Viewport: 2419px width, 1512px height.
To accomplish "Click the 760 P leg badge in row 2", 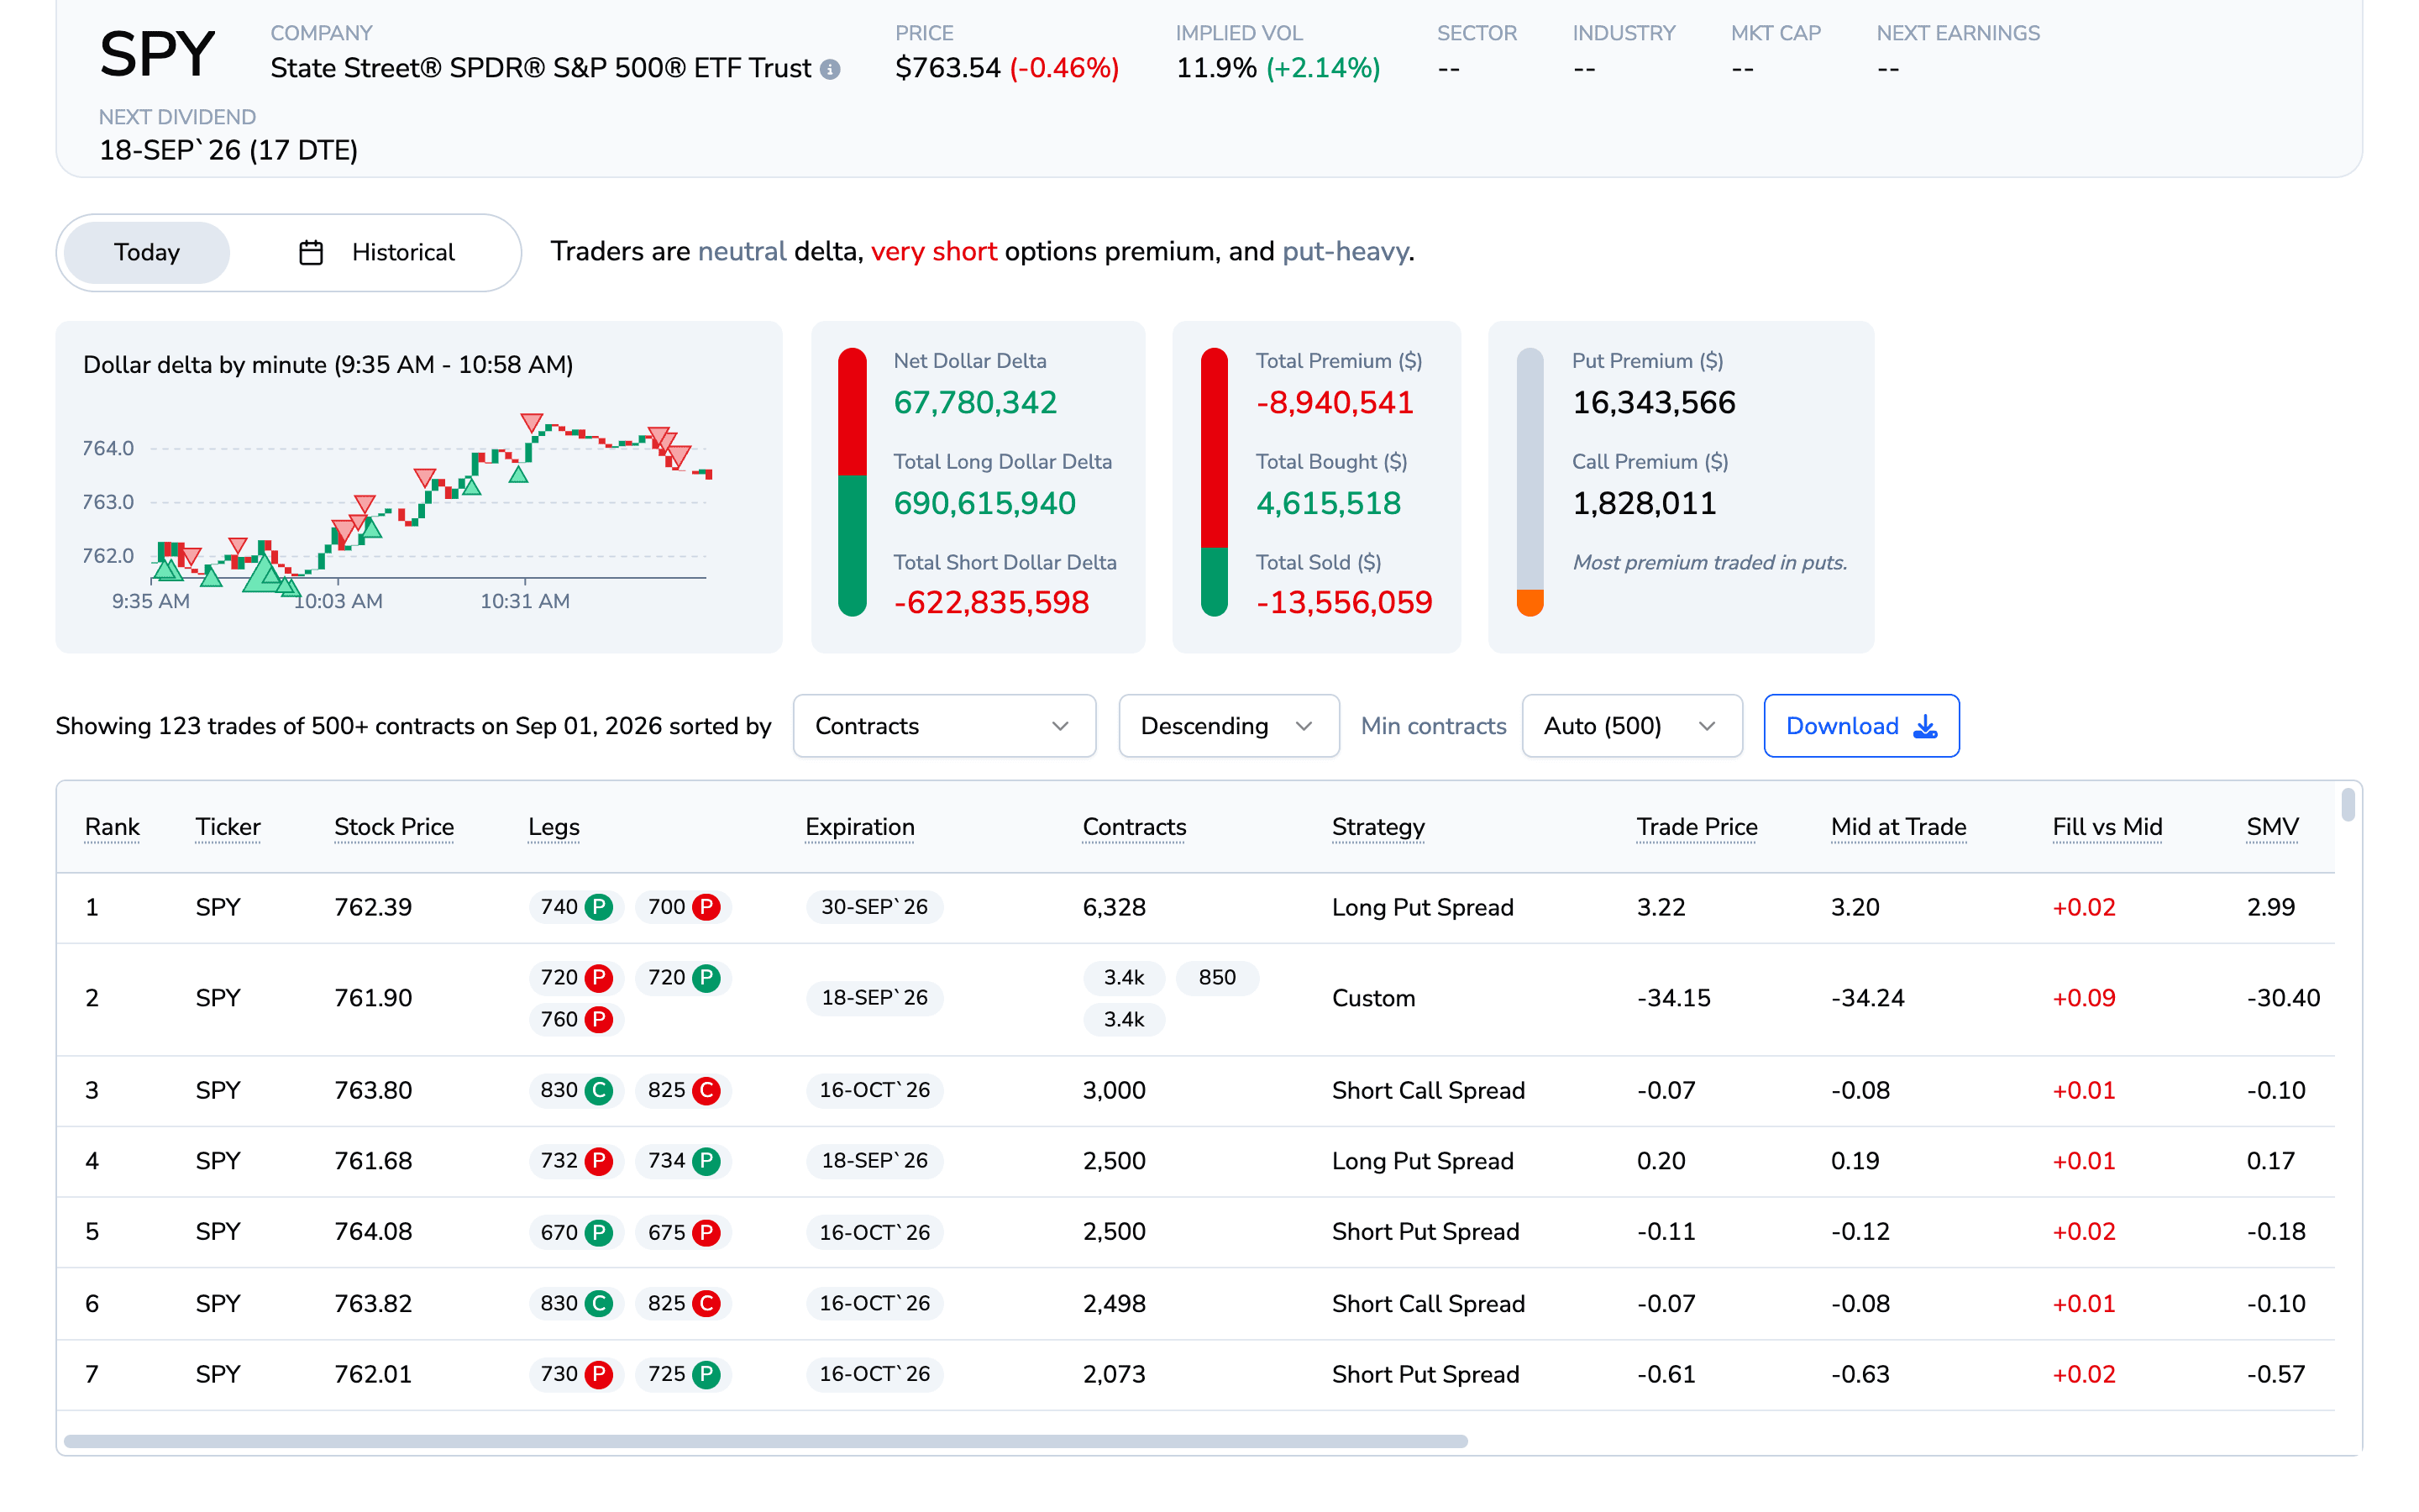I will pos(575,1019).
